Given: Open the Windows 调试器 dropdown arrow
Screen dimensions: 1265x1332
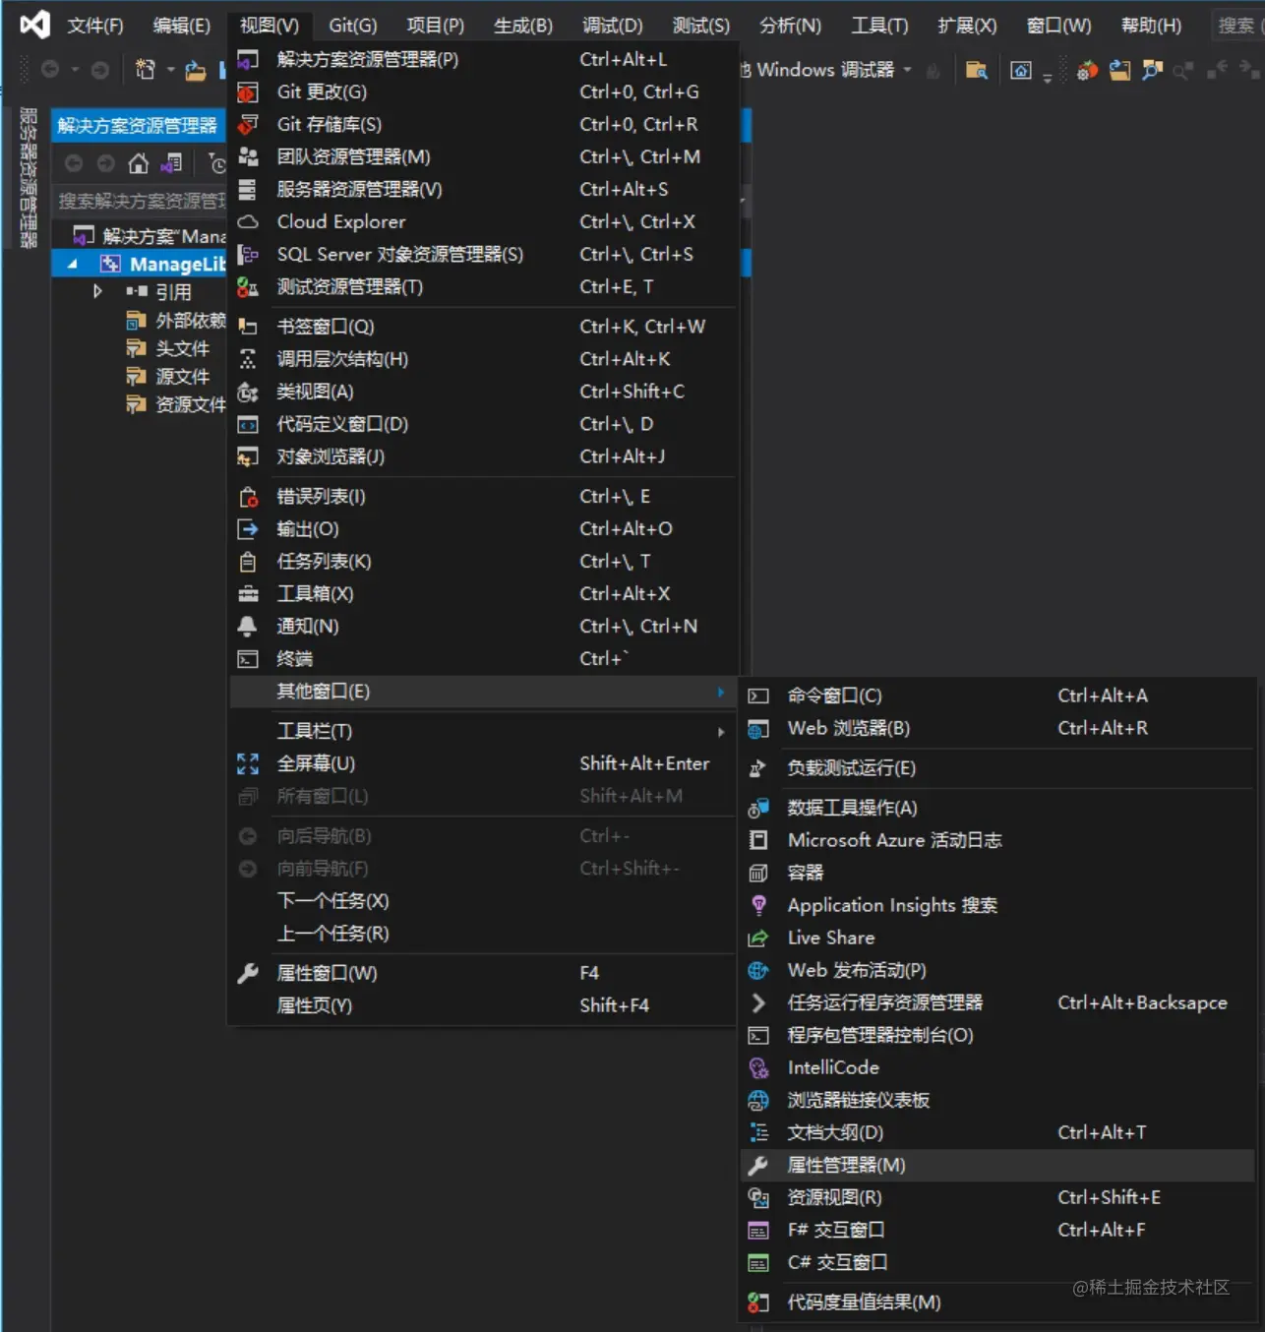Looking at the screenshot, I should point(907,70).
